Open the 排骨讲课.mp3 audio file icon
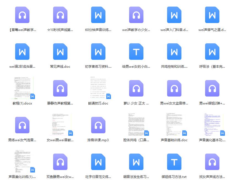 click(98, 125)
